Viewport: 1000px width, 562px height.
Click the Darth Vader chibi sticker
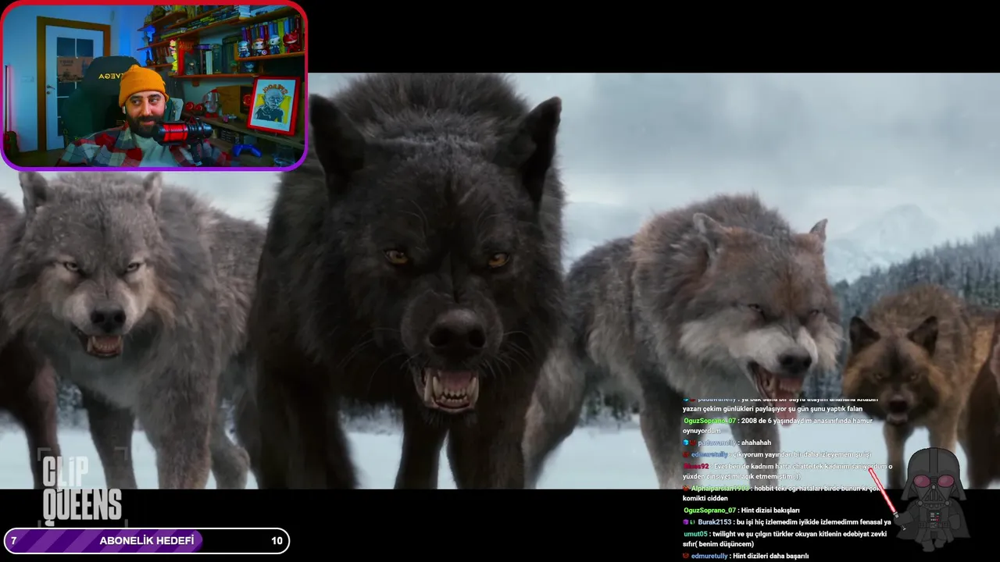click(x=932, y=498)
